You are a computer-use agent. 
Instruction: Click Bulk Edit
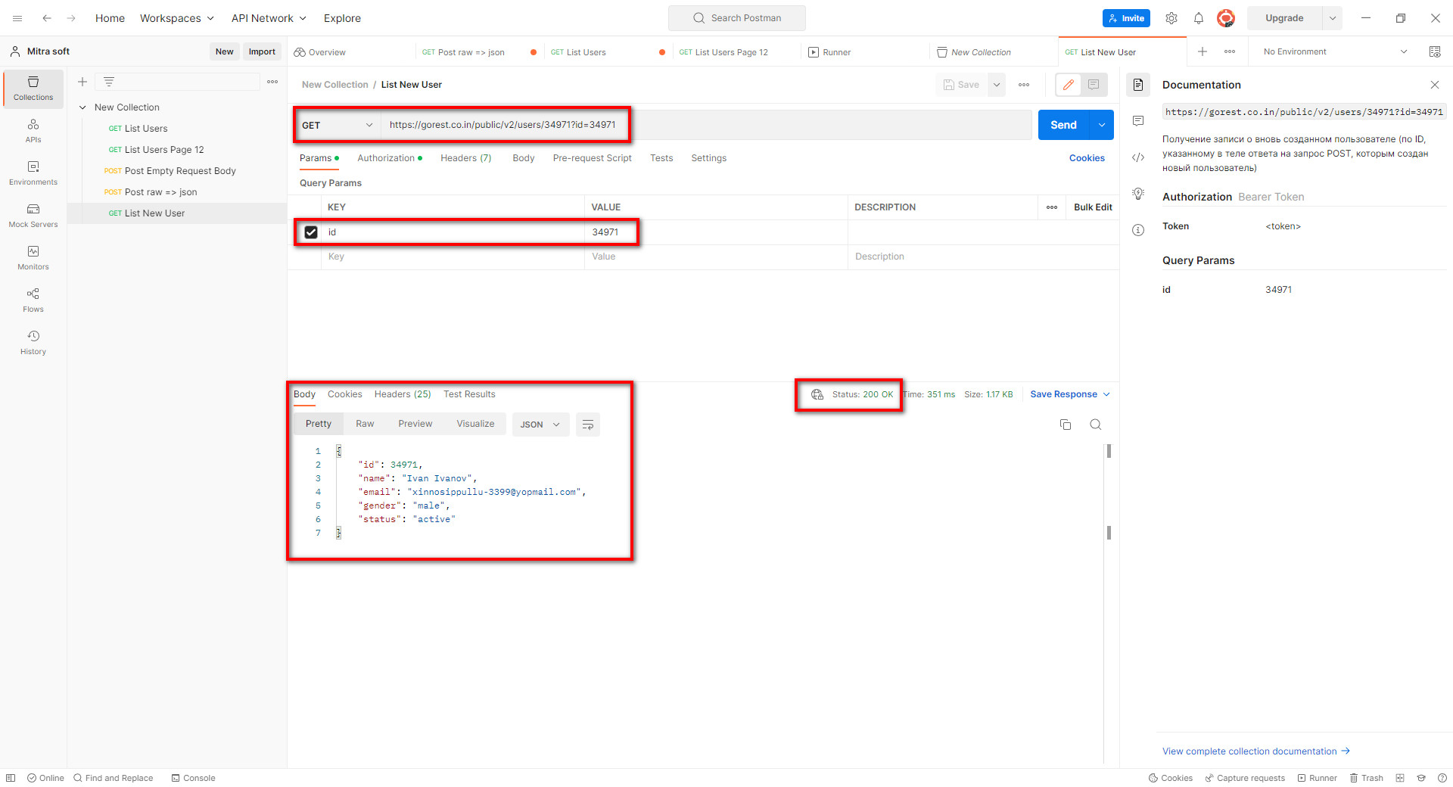[x=1093, y=207]
